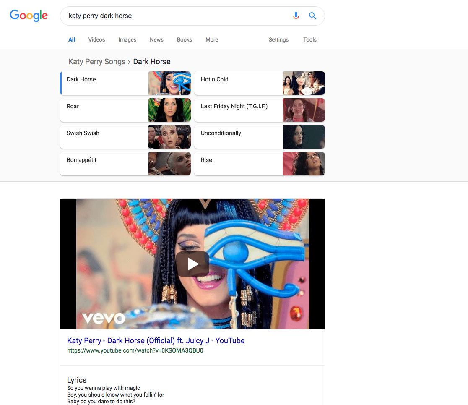Activate voice search microphone icon
Image resolution: width=468 pixels, height=405 pixels.
point(296,16)
